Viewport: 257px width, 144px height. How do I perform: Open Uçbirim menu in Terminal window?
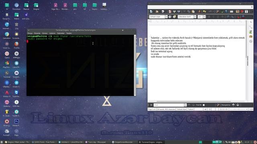pyautogui.click(x=52, y=33)
